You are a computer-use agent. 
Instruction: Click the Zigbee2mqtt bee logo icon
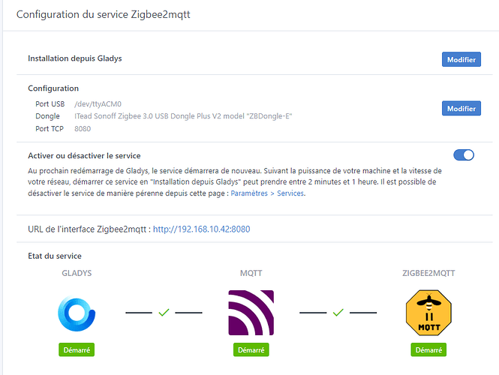coord(428,312)
